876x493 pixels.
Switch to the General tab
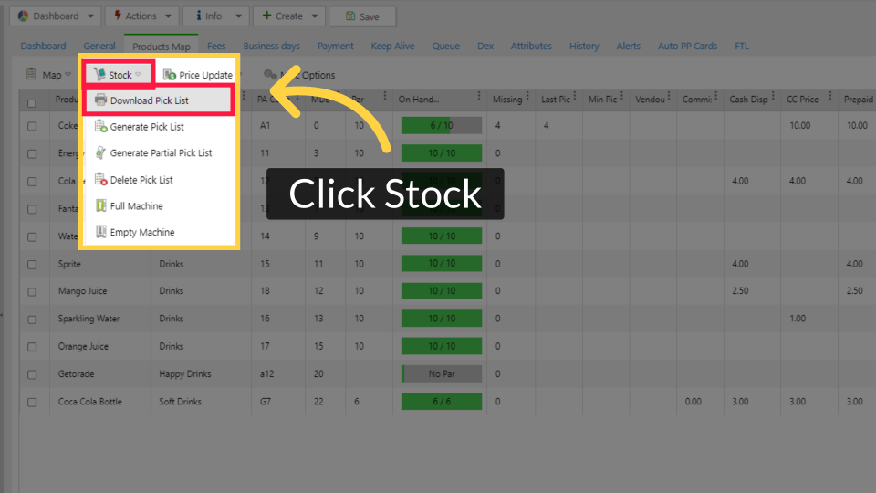tap(99, 46)
